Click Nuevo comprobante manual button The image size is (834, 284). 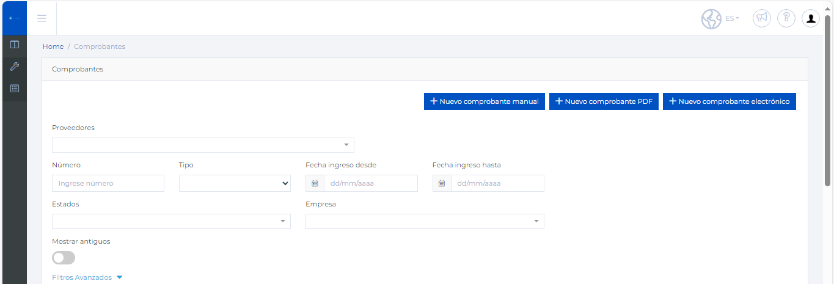click(485, 101)
